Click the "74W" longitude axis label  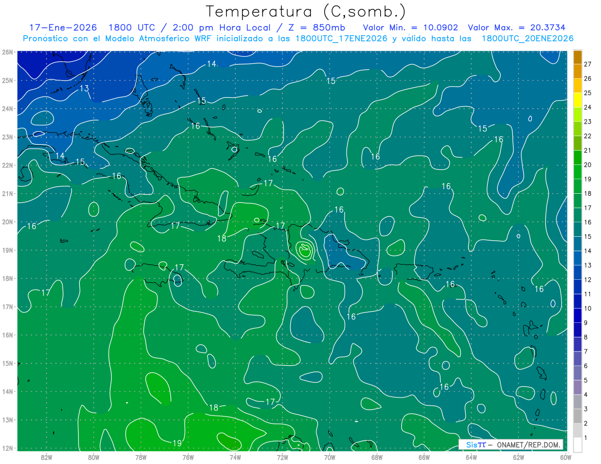235,457
